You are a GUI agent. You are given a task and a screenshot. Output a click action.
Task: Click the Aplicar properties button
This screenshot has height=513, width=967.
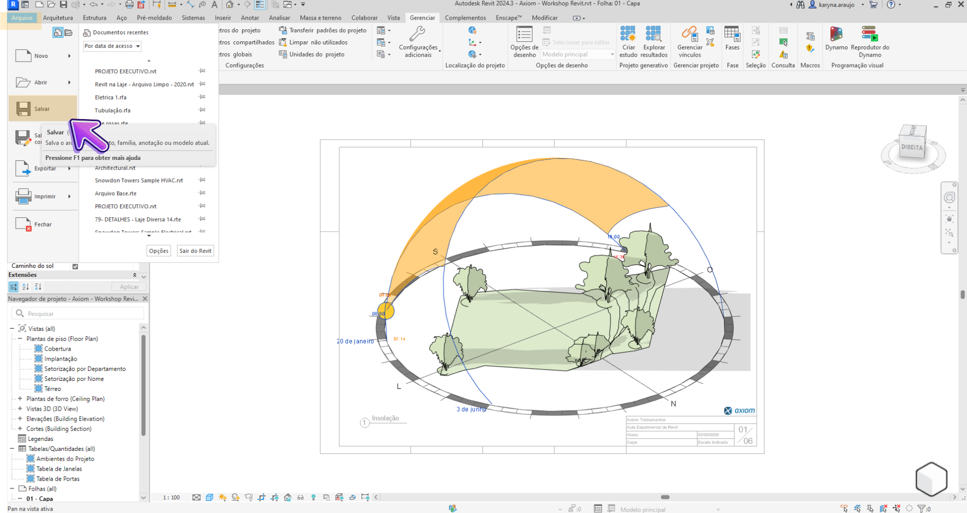click(129, 287)
